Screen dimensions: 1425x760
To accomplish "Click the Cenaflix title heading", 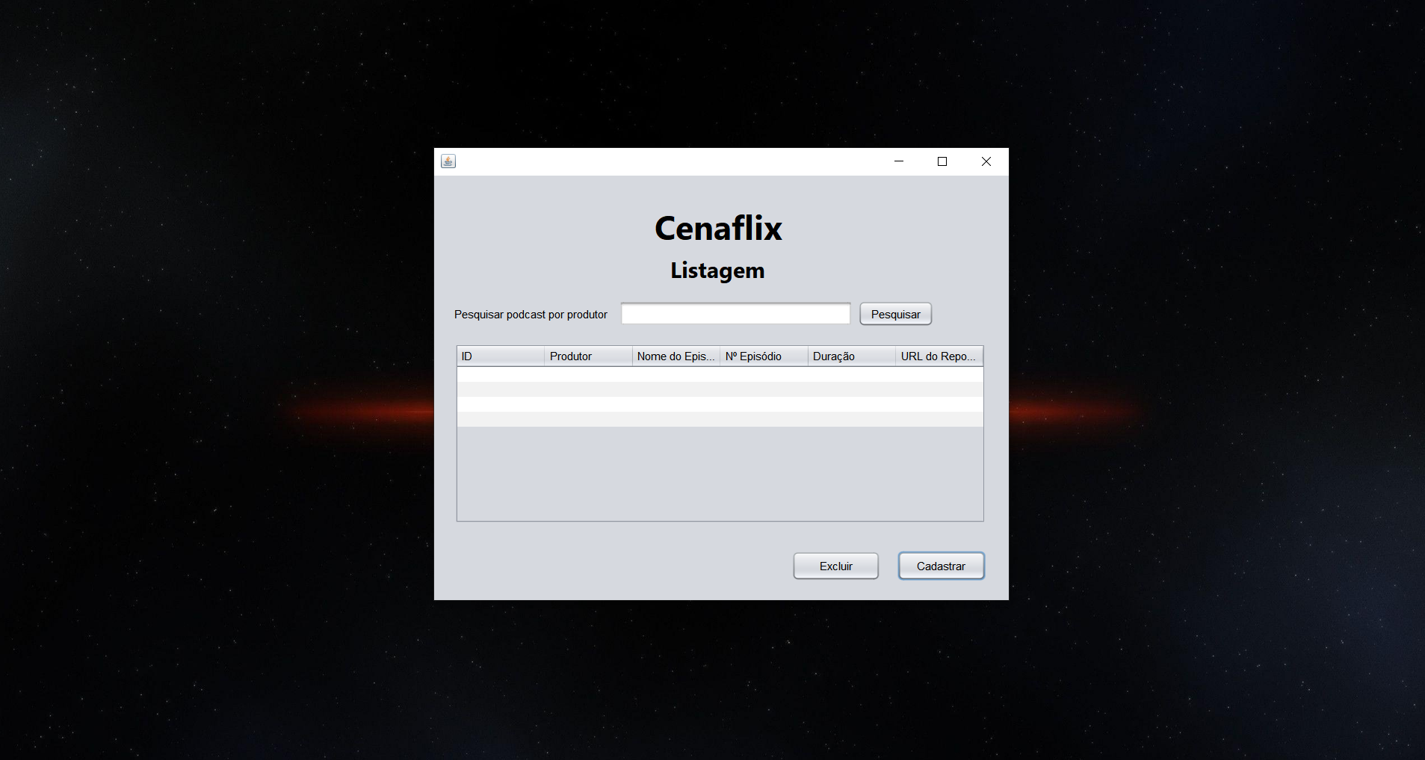I will [x=718, y=228].
